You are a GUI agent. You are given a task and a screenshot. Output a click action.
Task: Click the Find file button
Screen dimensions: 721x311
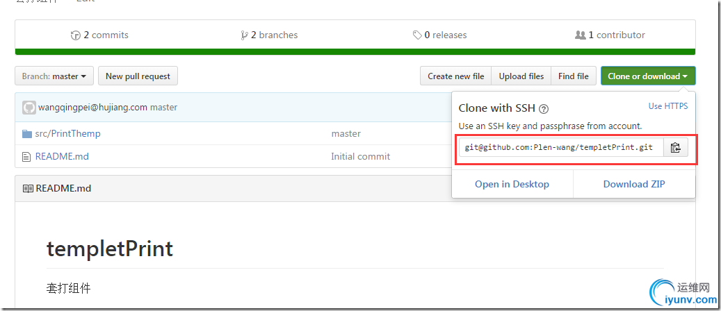pos(574,76)
